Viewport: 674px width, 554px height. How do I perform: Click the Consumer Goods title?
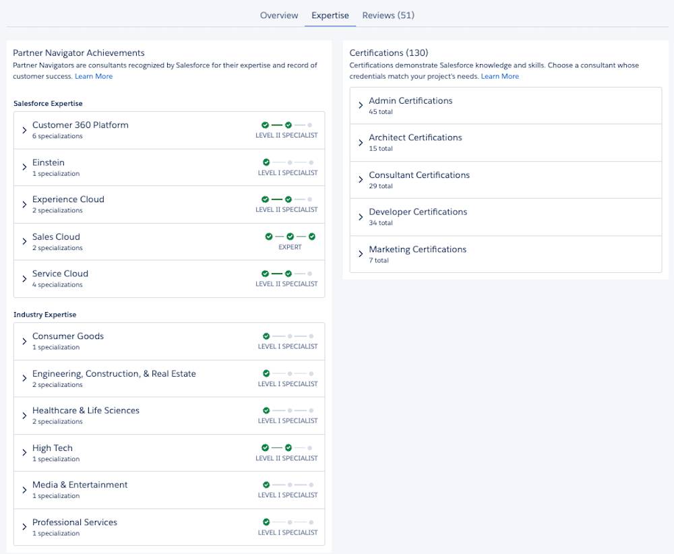pyautogui.click(x=68, y=336)
